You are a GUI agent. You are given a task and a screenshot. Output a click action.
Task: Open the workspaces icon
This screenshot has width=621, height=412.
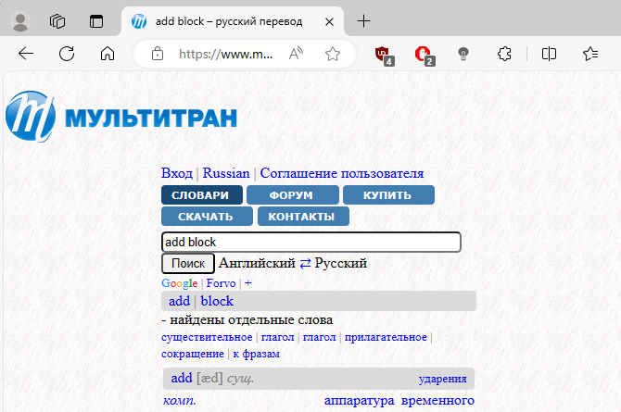pyautogui.click(x=57, y=21)
